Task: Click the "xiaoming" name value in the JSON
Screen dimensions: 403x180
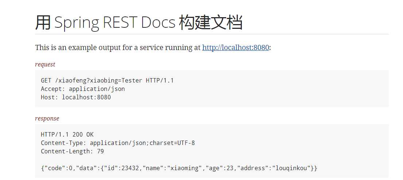Action: click(x=185, y=168)
